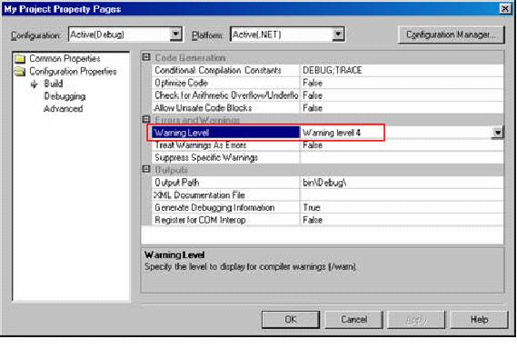Viewport: 517px width, 349px height.
Task: Collapse the Code Generation section
Action: [x=146, y=57]
